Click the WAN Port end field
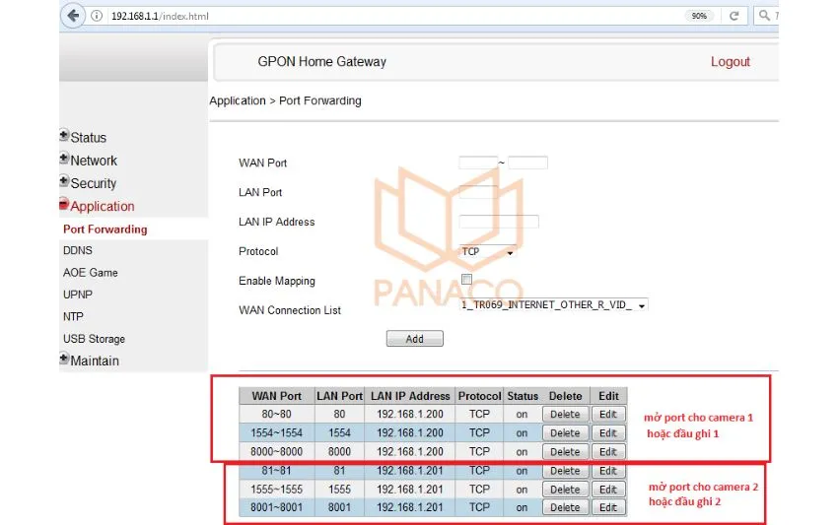 [x=527, y=163]
